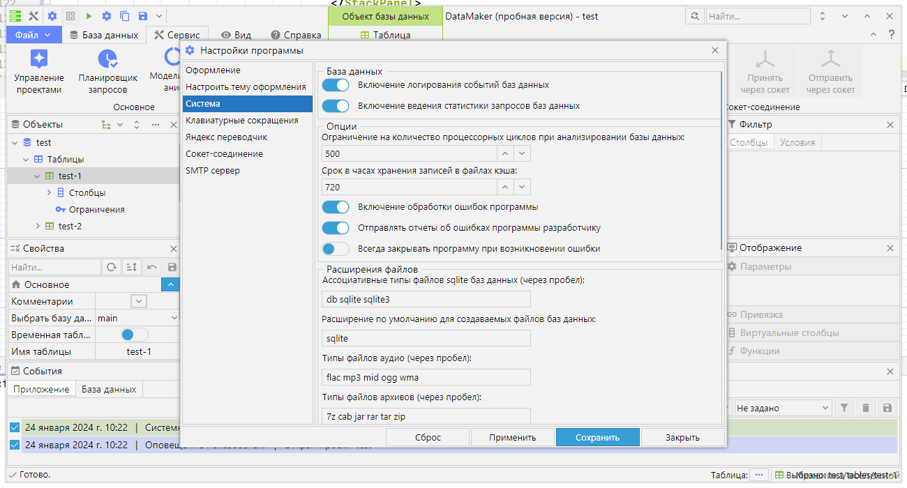Decrease the cache storage hours value 720

523,187
